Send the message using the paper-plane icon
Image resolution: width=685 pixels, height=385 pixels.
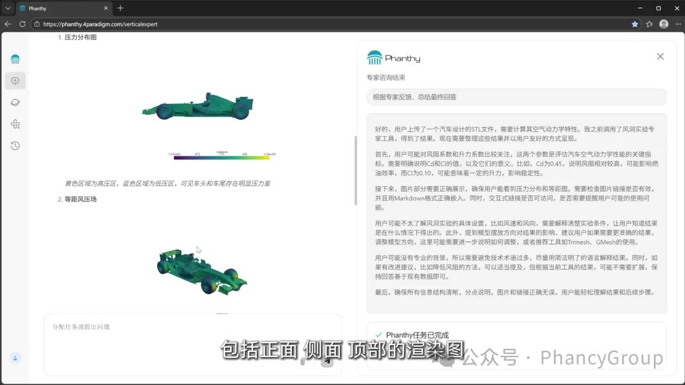(x=327, y=361)
